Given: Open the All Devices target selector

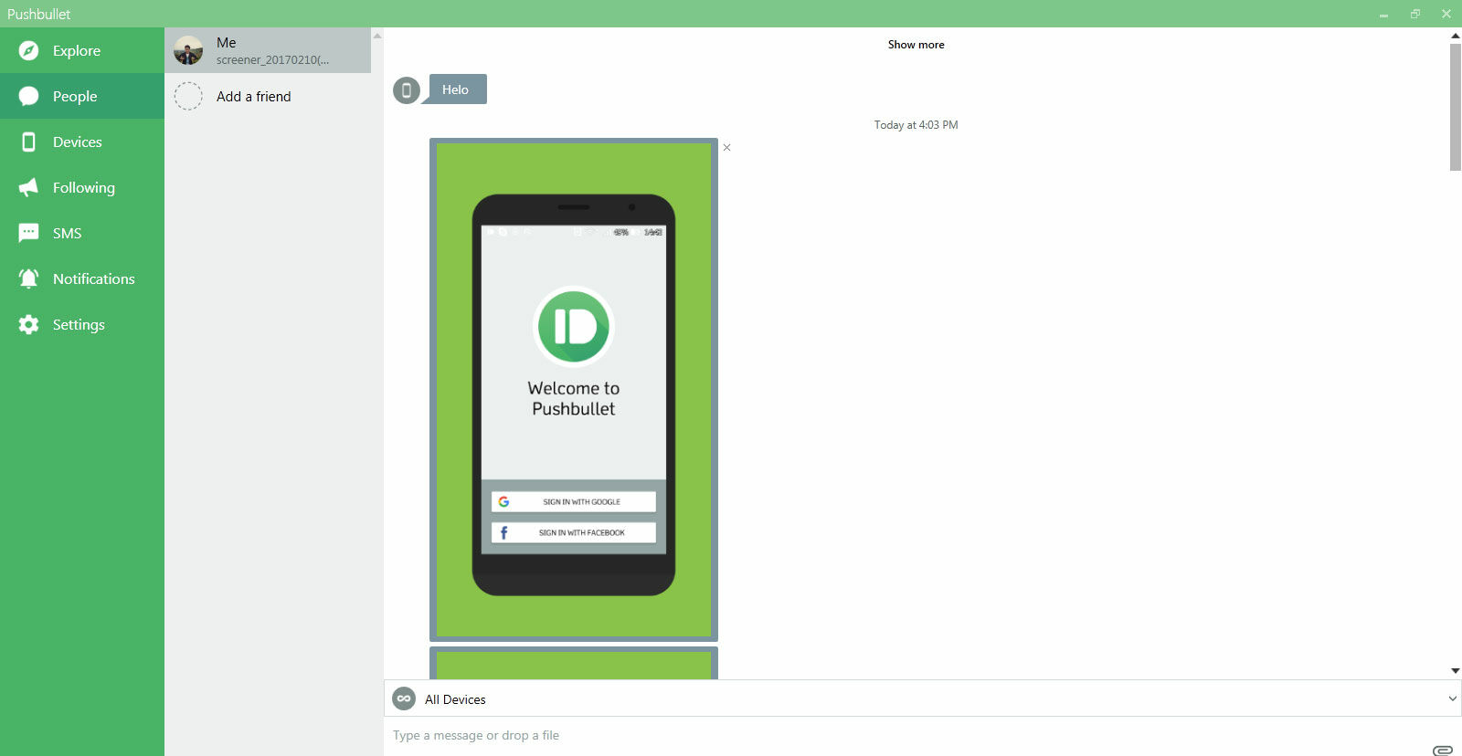Looking at the screenshot, I should point(923,698).
